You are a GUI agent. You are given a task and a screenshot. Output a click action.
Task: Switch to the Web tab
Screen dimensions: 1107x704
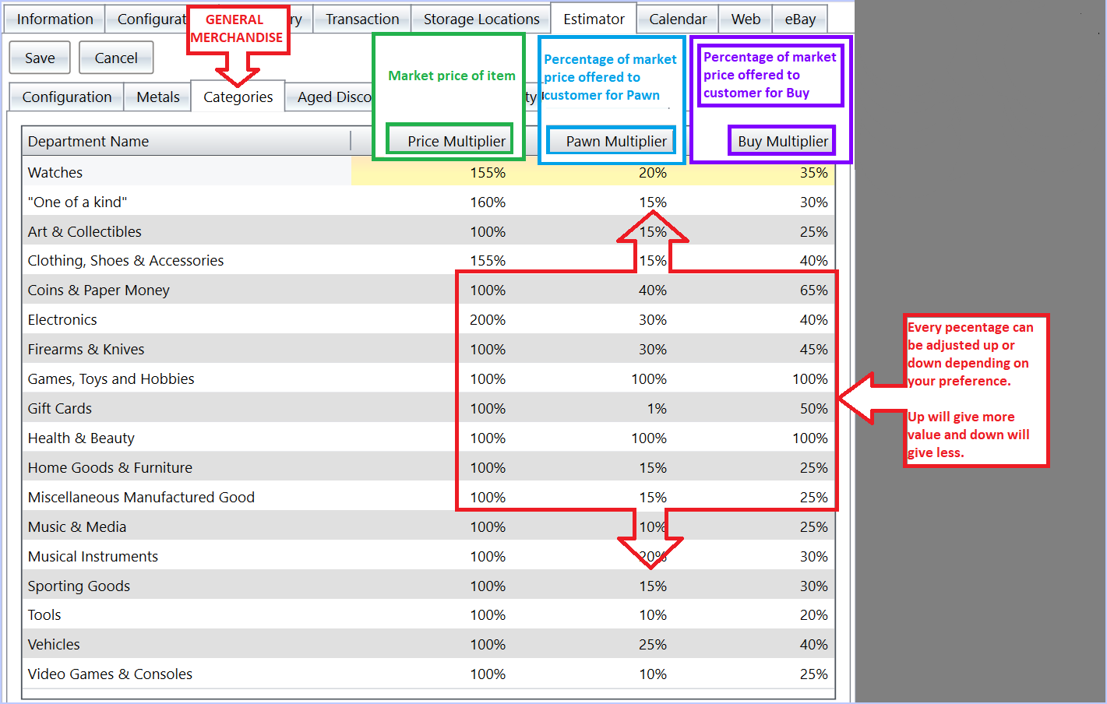pyautogui.click(x=746, y=19)
